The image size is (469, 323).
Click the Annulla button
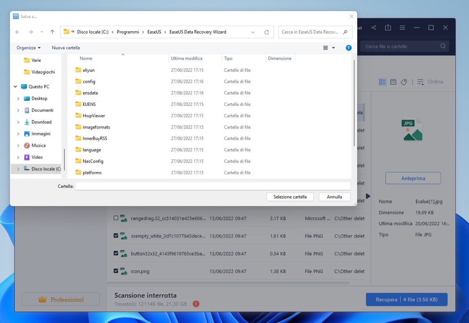(x=335, y=197)
